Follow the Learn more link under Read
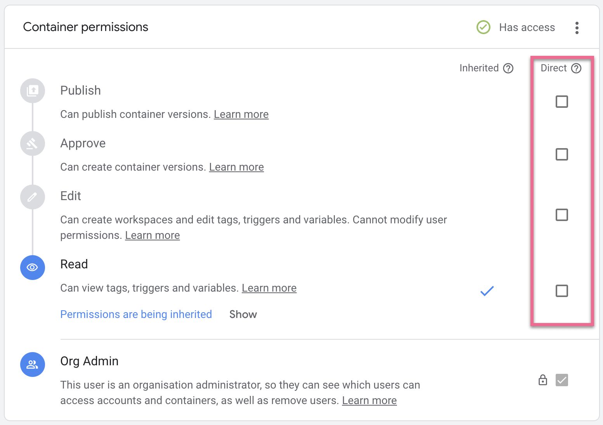Image resolution: width=603 pixels, height=425 pixels. click(269, 288)
